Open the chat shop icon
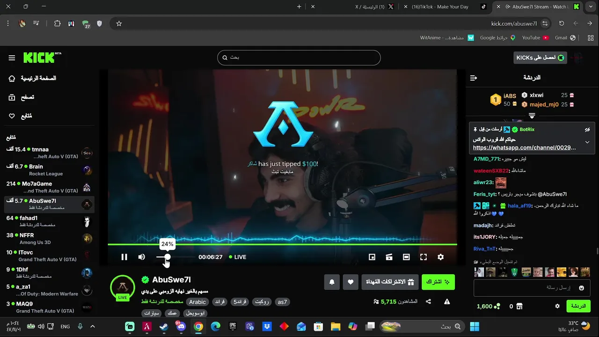The width and height of the screenshot is (599, 337). pyautogui.click(x=519, y=306)
